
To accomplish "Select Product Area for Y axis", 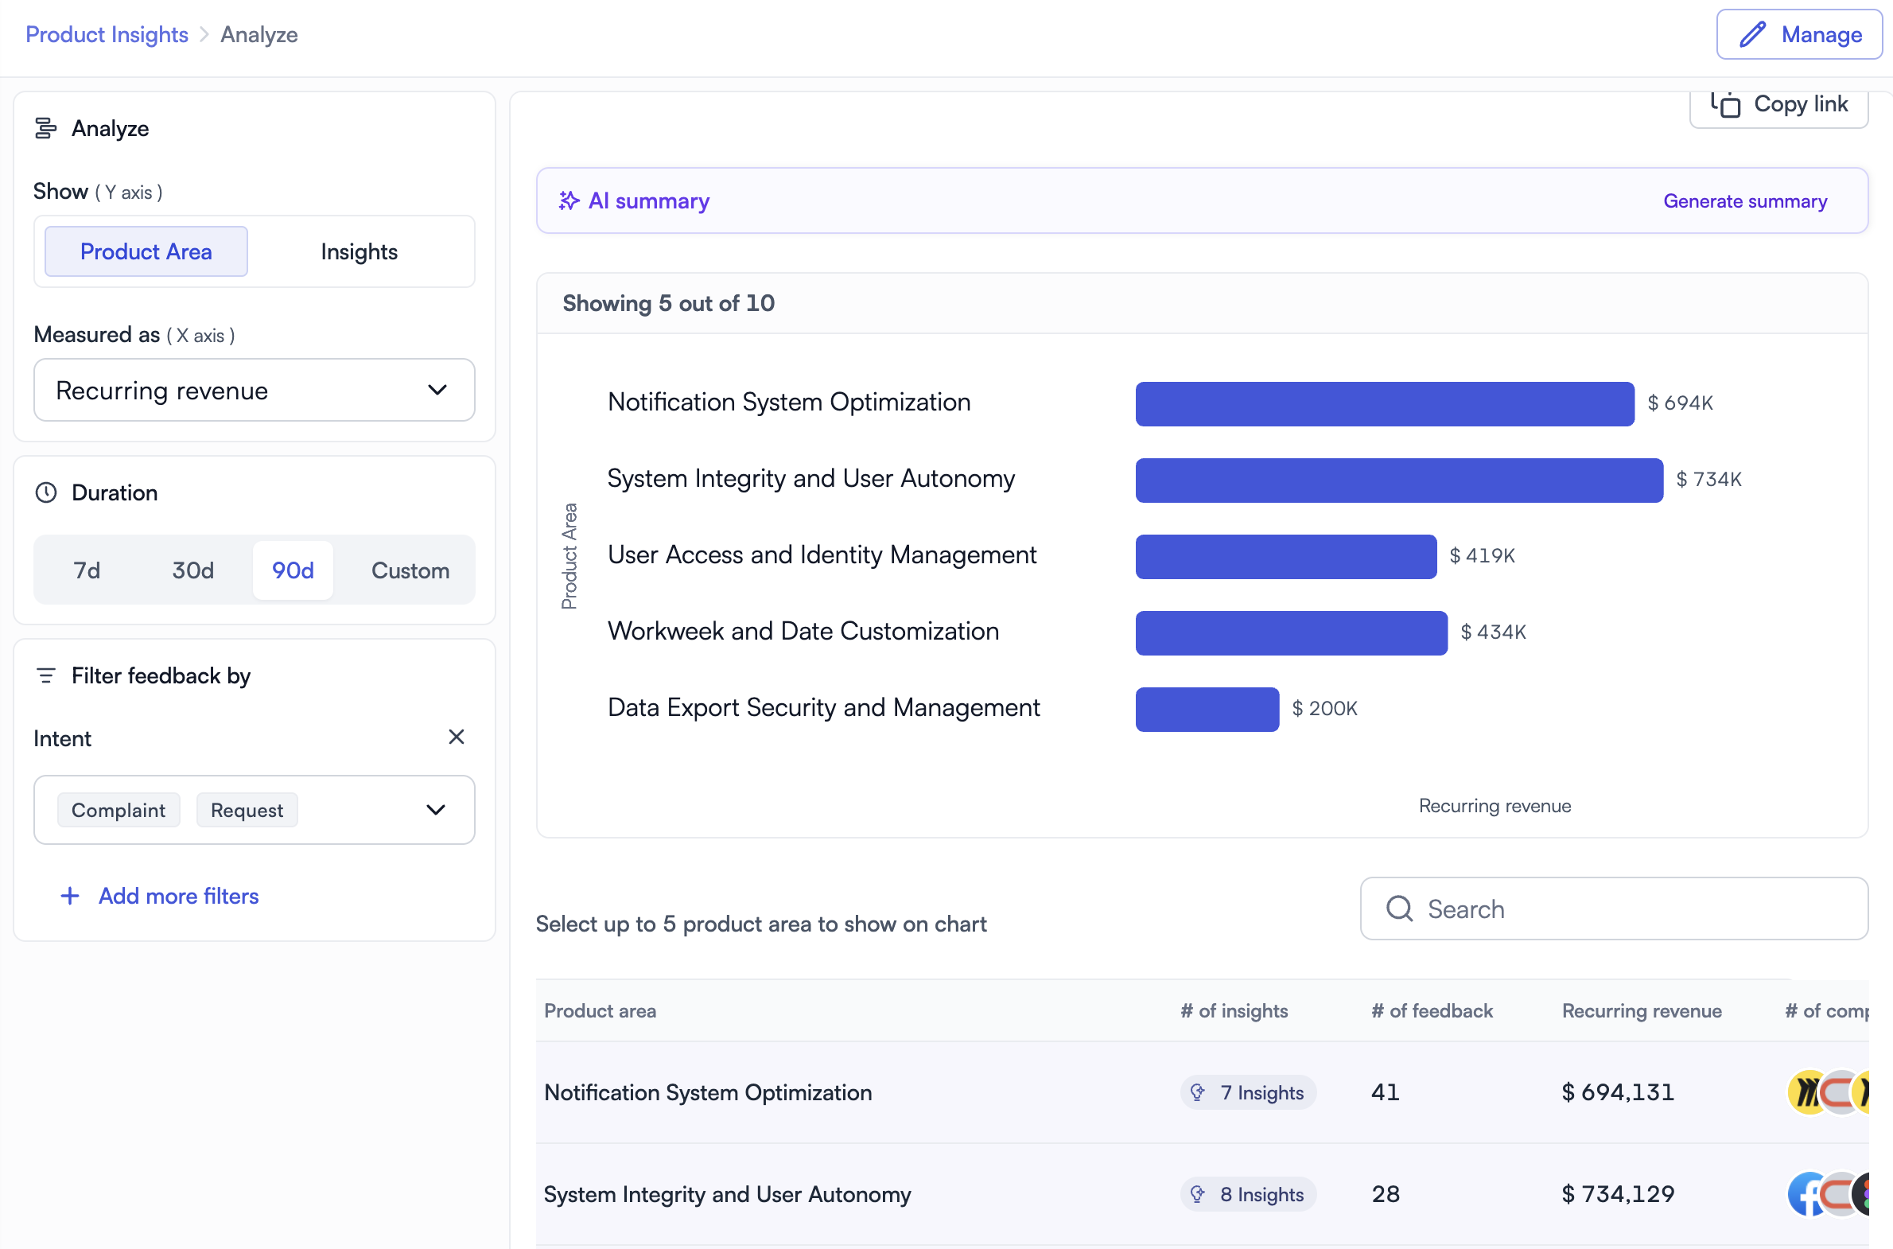I will click(146, 251).
